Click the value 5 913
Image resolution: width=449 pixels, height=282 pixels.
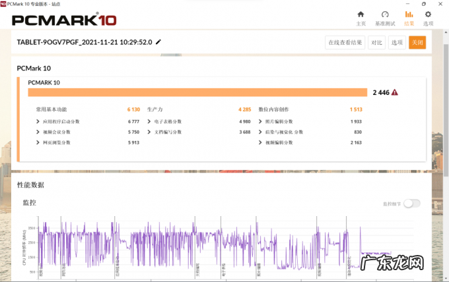134,142
